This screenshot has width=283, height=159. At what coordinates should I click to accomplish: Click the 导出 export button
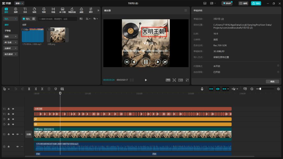256,3
